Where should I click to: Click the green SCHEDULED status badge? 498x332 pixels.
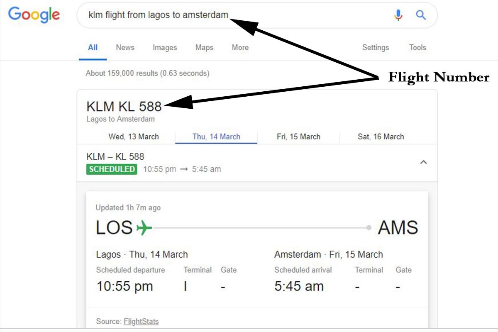[x=112, y=169]
